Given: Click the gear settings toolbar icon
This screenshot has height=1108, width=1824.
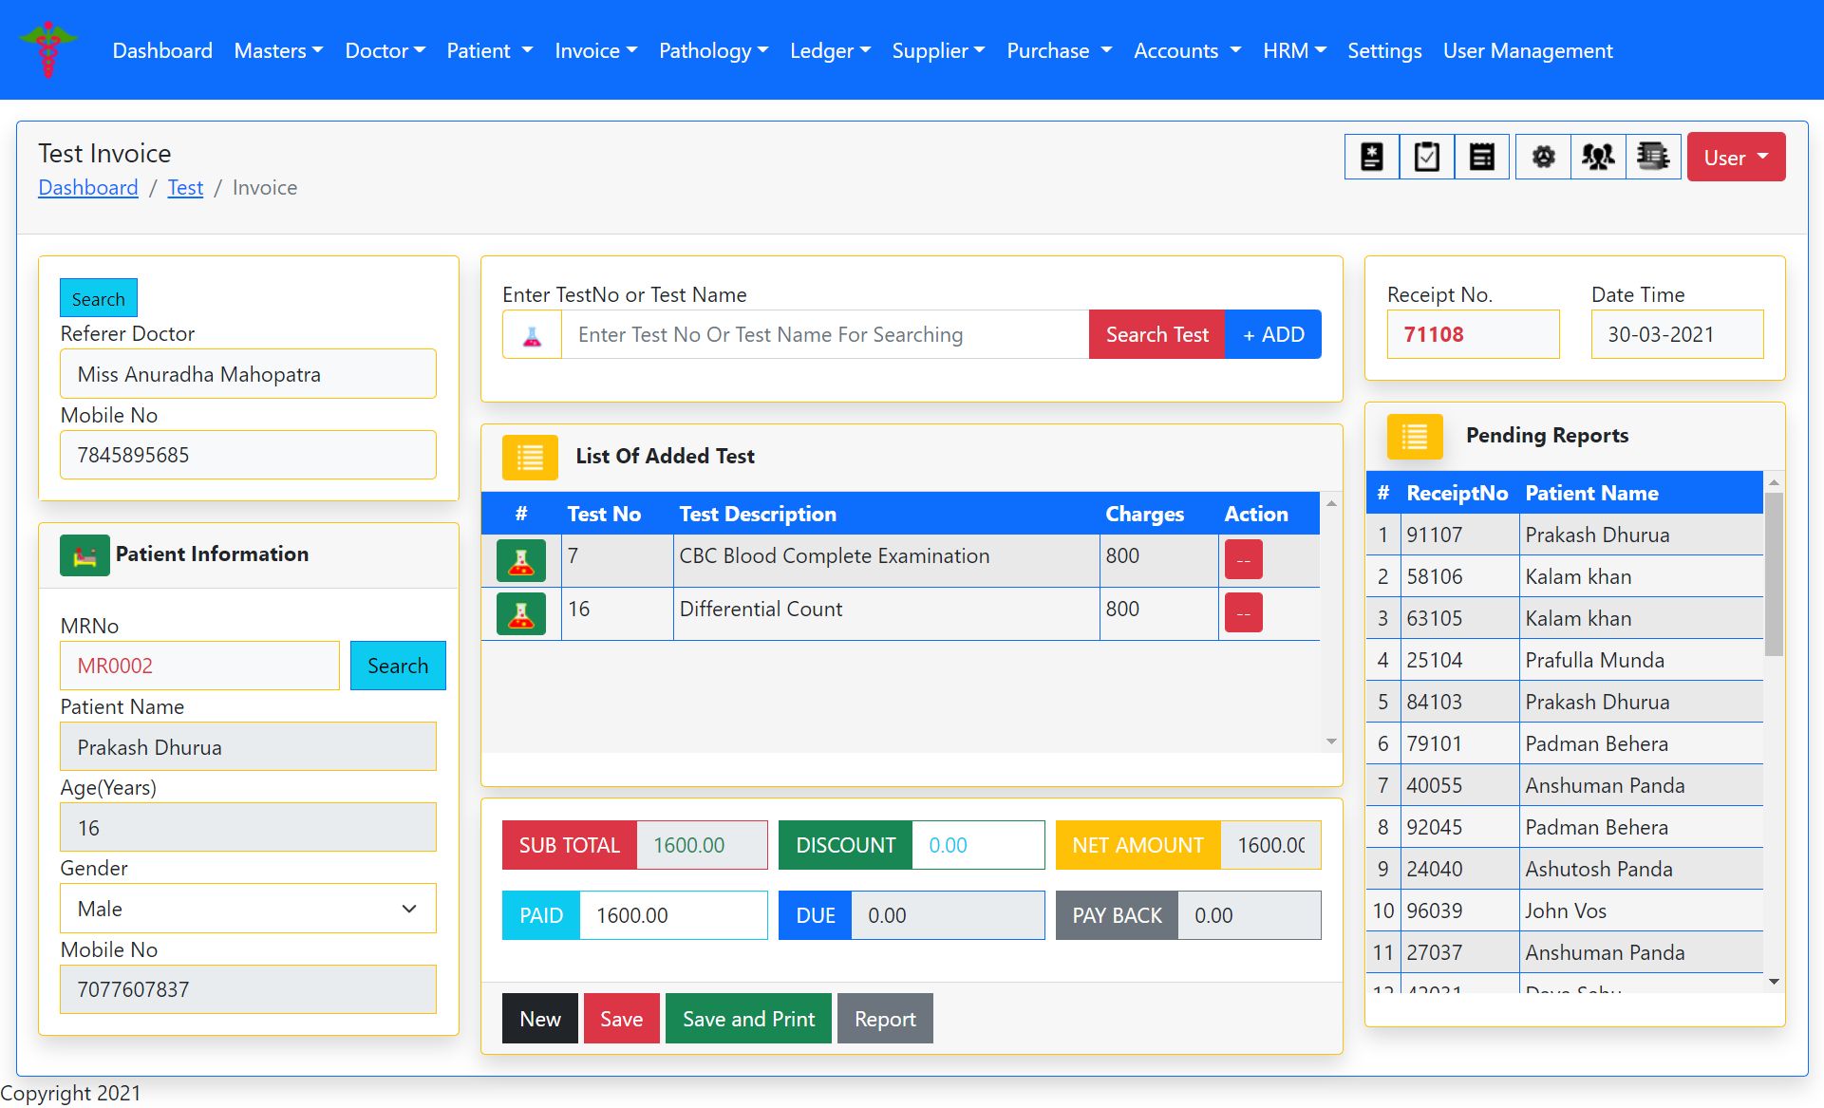Looking at the screenshot, I should (1543, 157).
